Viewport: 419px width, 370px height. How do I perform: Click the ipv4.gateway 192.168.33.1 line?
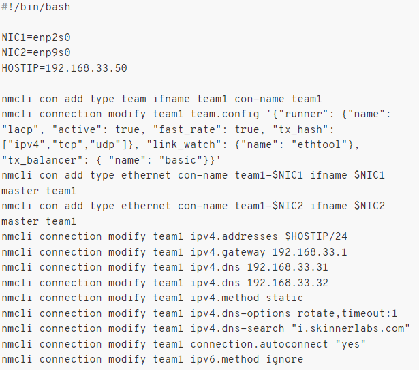click(x=174, y=252)
